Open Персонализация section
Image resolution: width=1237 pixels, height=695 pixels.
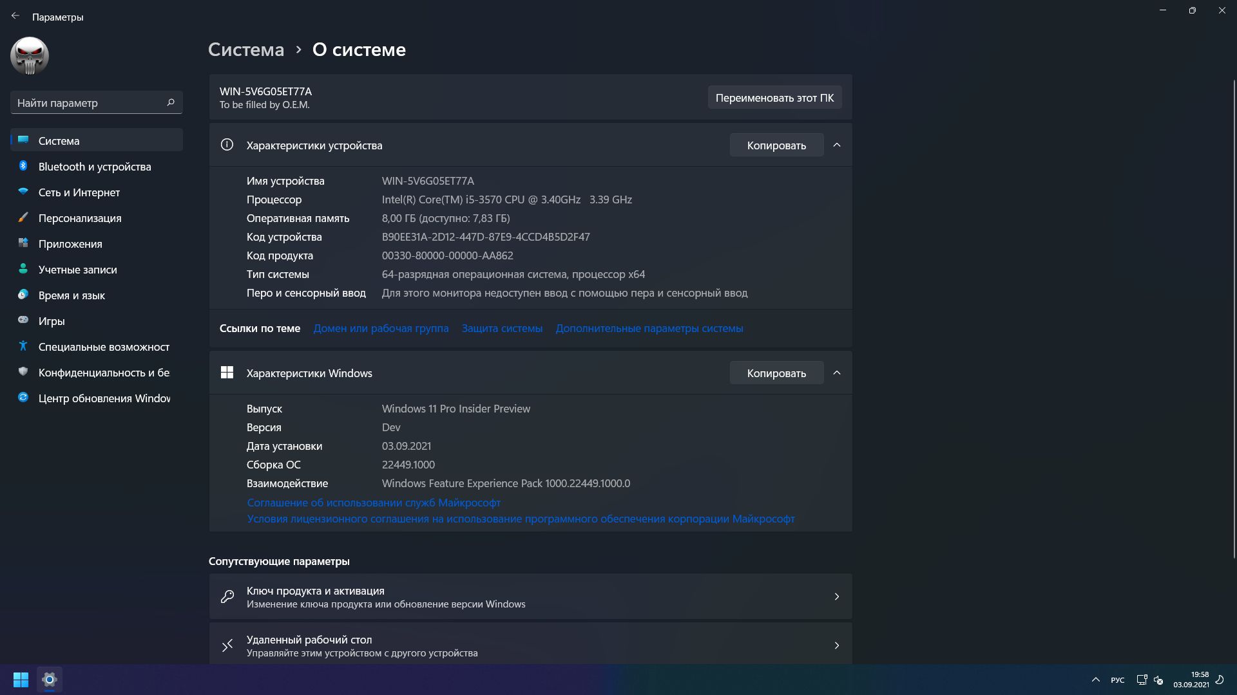click(x=80, y=218)
